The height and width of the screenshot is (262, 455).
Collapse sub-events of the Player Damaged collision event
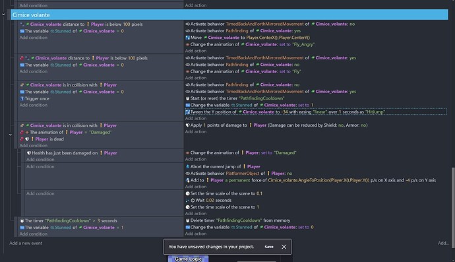pos(10,135)
